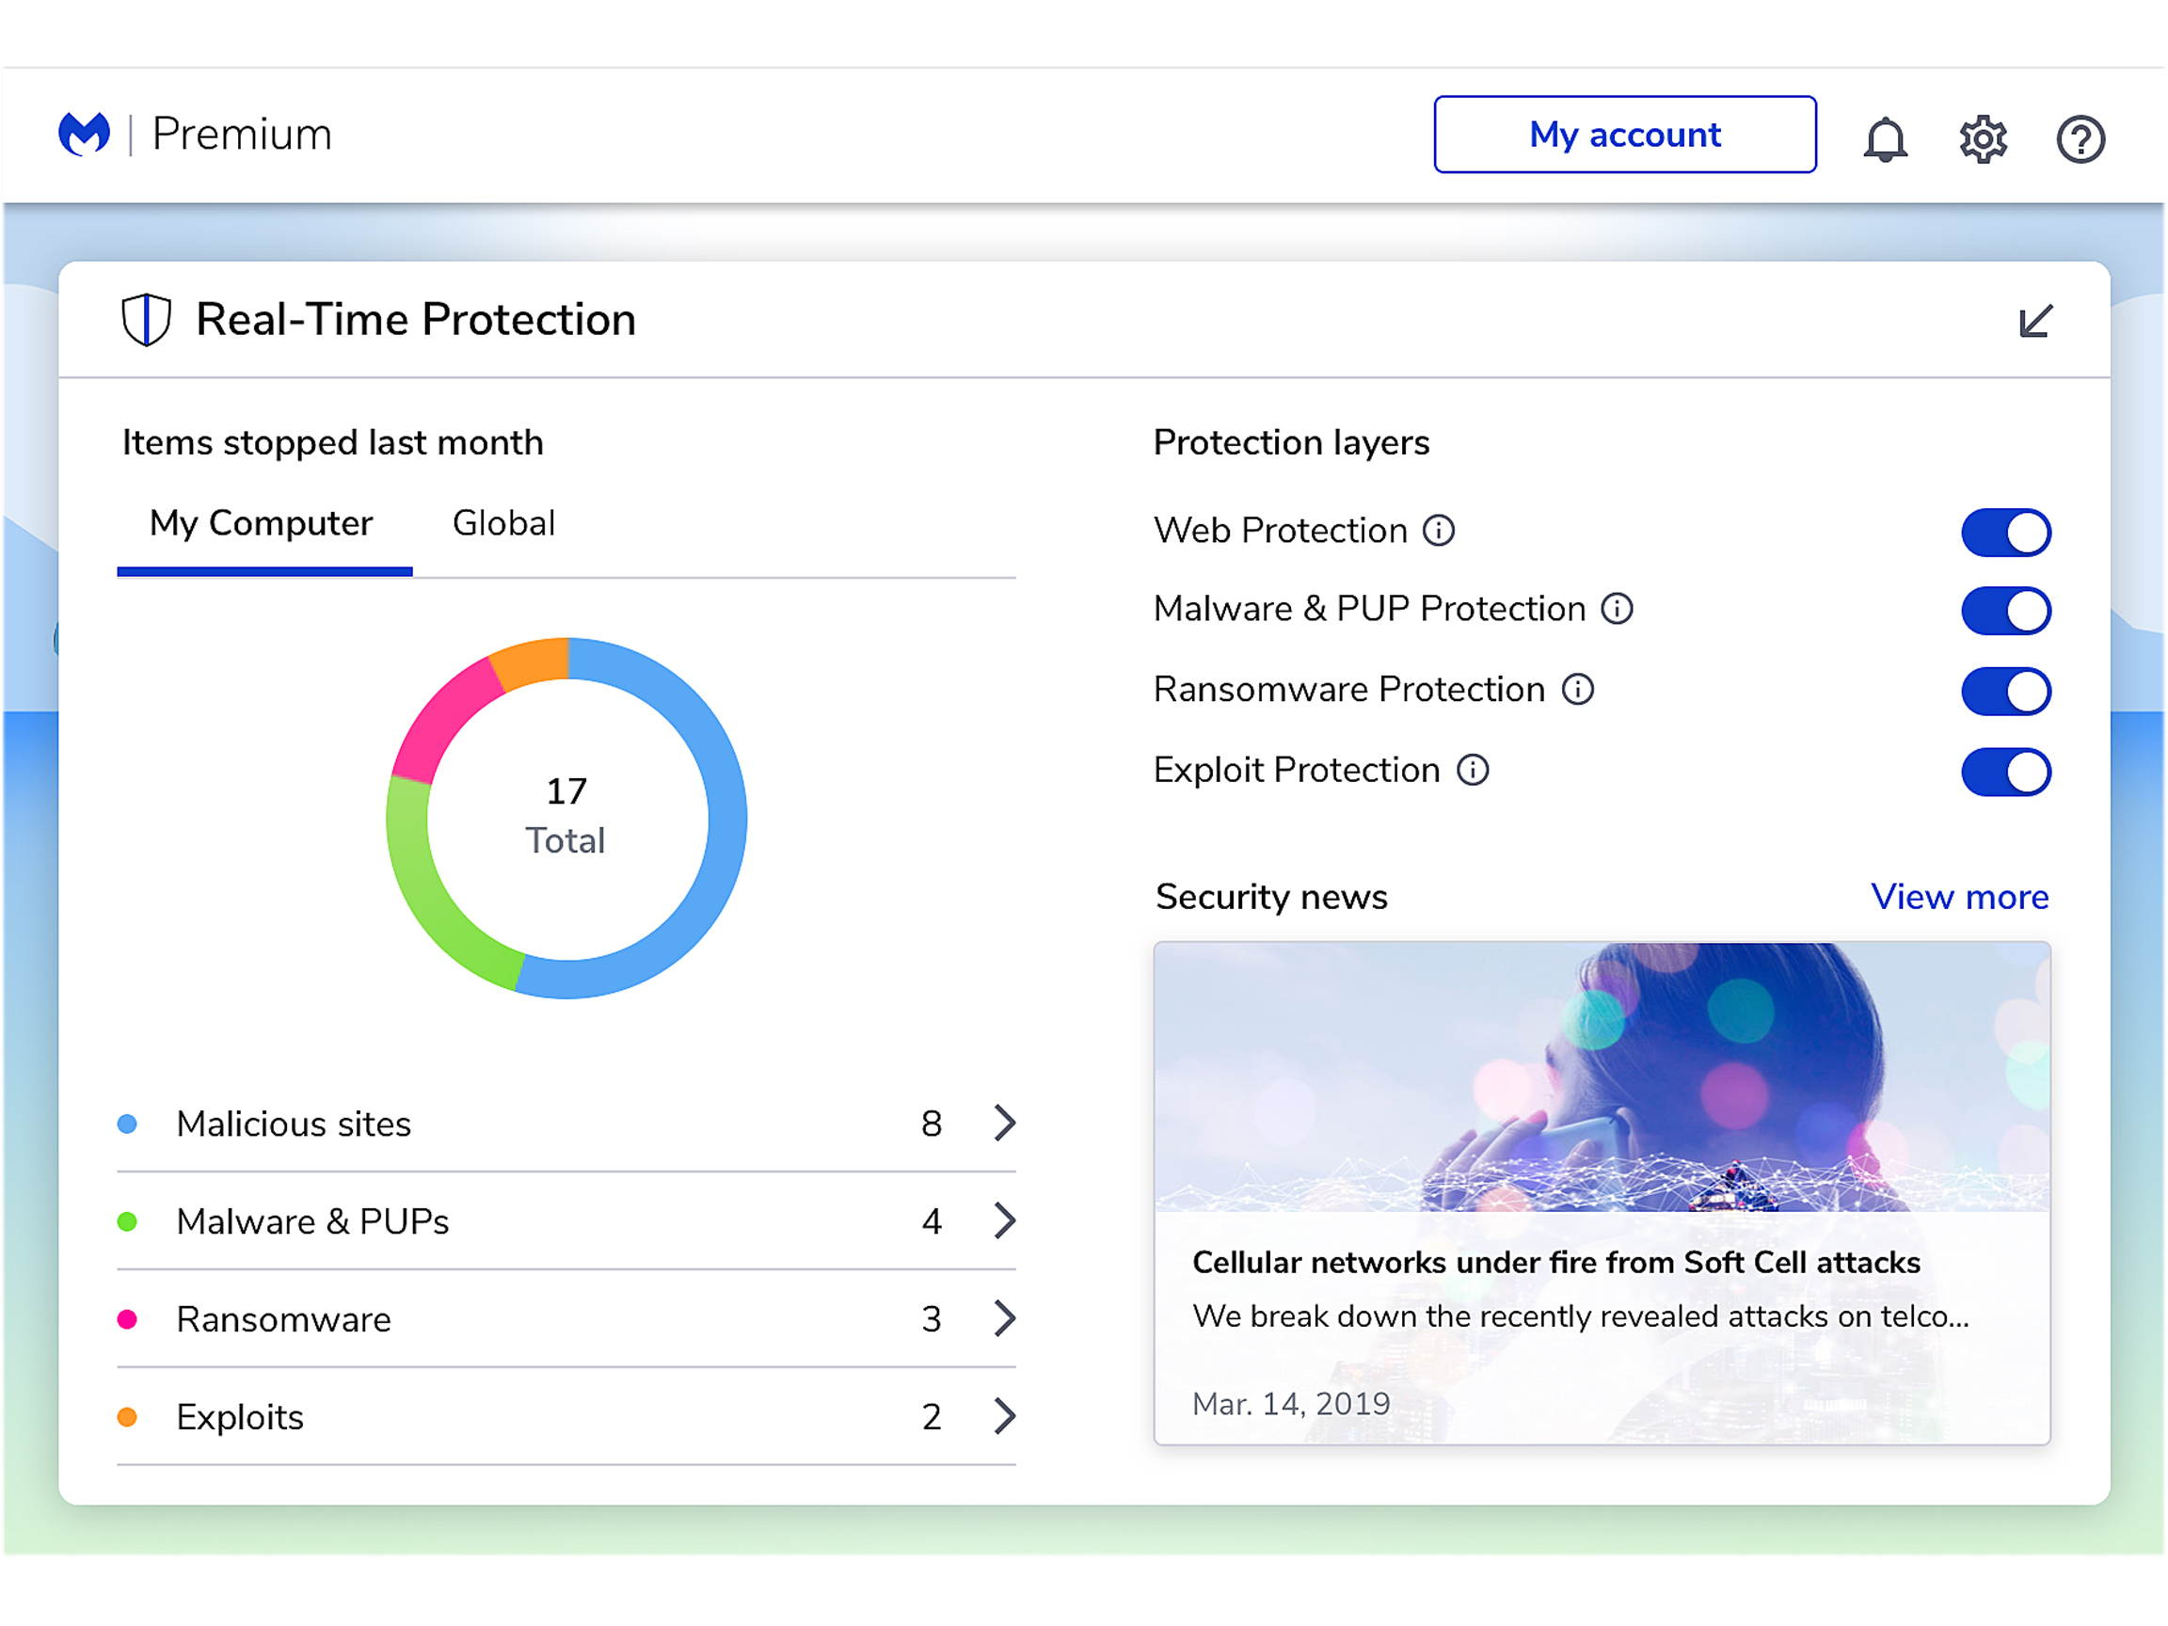Switch to the Global tab
The width and height of the screenshot is (2168, 1626).
502,522
